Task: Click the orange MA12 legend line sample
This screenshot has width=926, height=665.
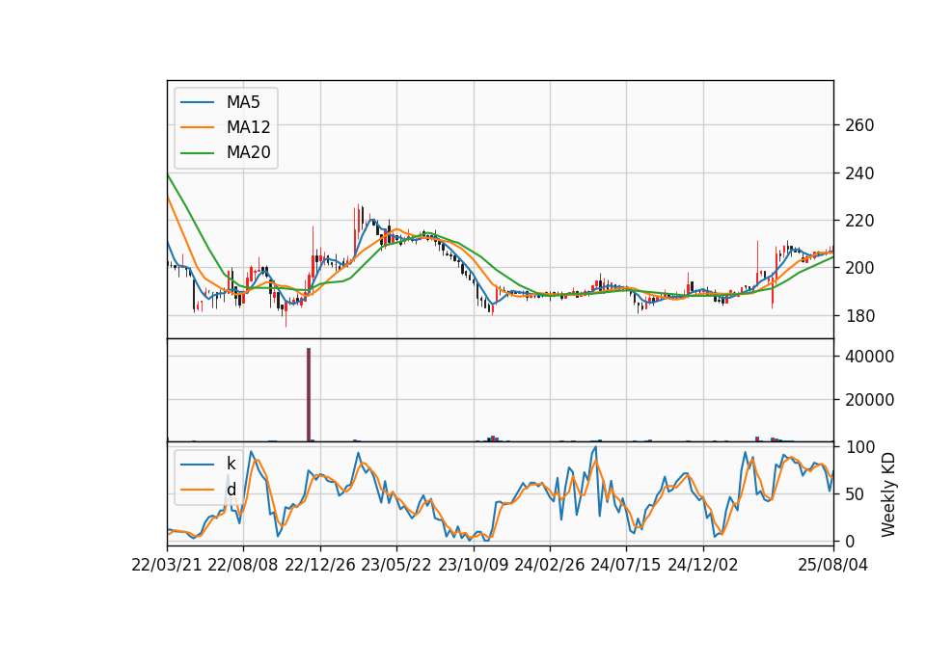Action: coord(197,127)
